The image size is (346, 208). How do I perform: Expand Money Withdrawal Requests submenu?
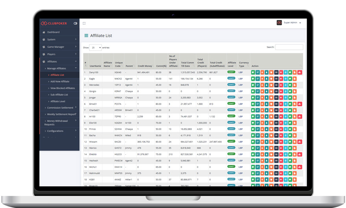click(59, 123)
